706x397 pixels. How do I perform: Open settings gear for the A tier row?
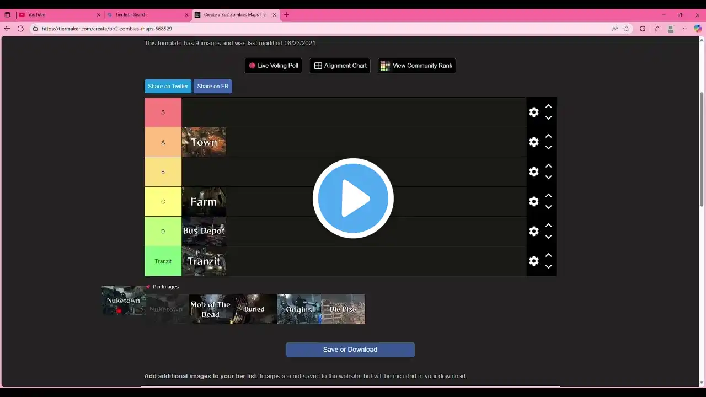534,142
